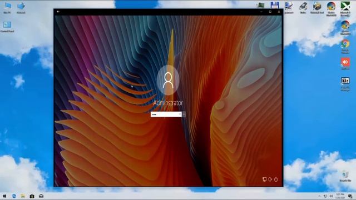Select the floppy disk desktop icon
The width and height of the screenshot is (356, 200).
(275, 5)
